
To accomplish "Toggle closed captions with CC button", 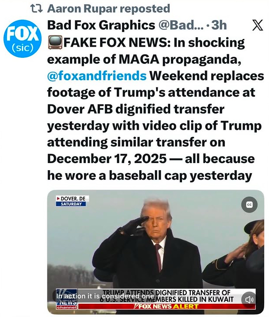I will pos(249,205).
